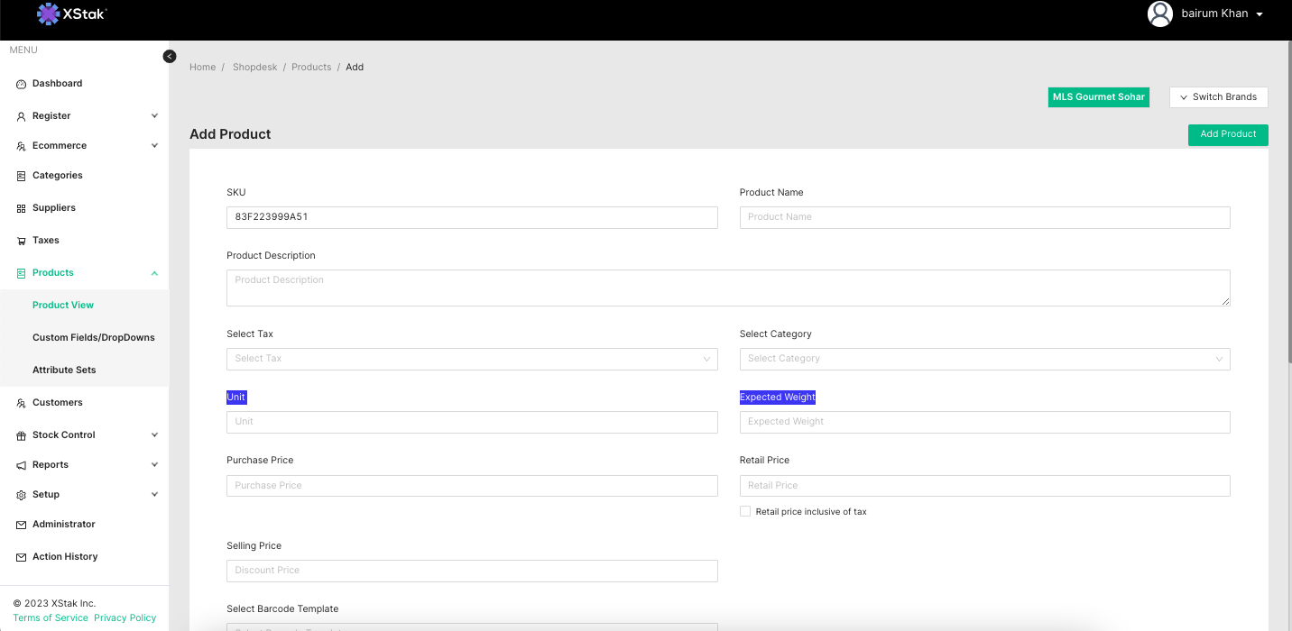
Task: Go to Shopdesk in breadcrumb
Action: [254, 68]
